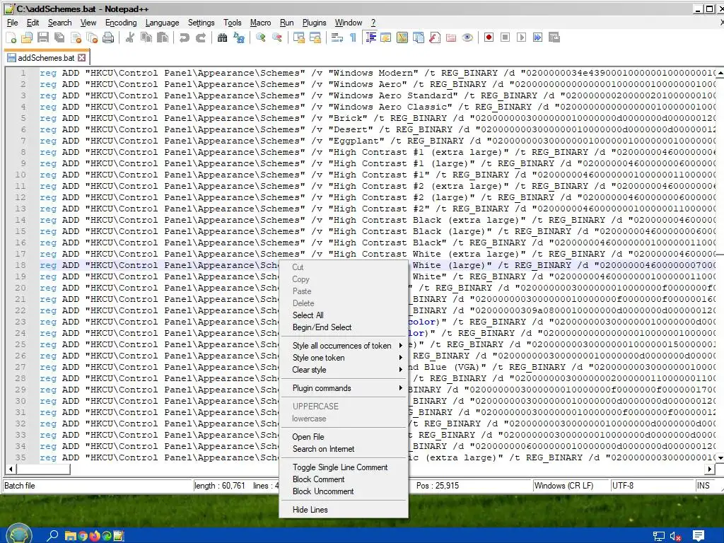Click the taskbar search magnifier icon
Screen dimensions: 724x543
pyautogui.click(x=52, y=536)
